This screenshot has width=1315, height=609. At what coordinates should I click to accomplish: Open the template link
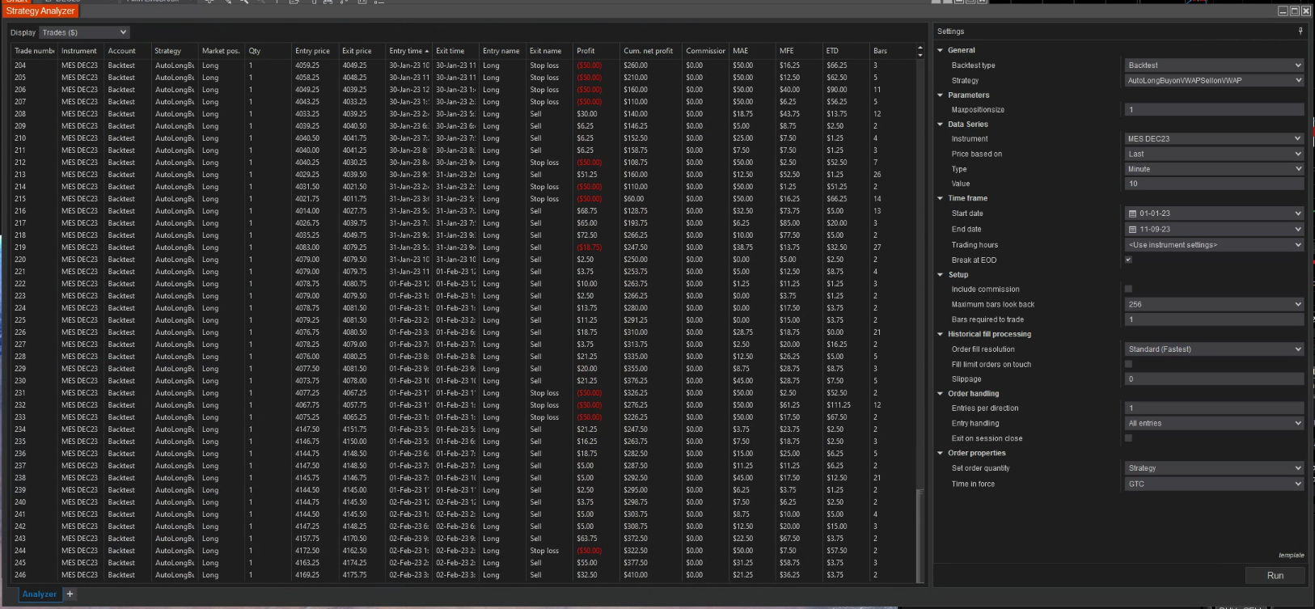(1291, 555)
